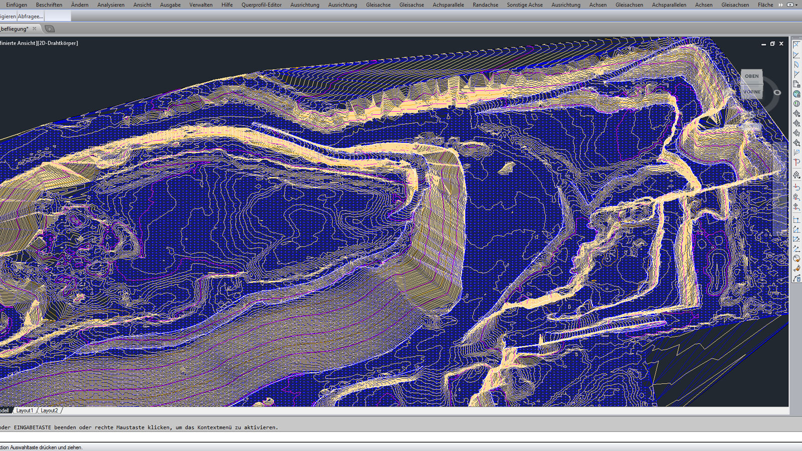The image size is (802, 451).
Task: Click the command line prompt area
Action: 351,437
